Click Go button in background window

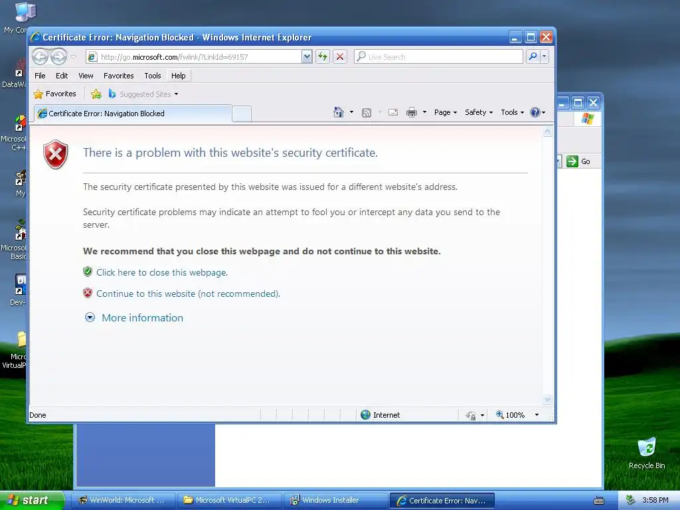(578, 161)
